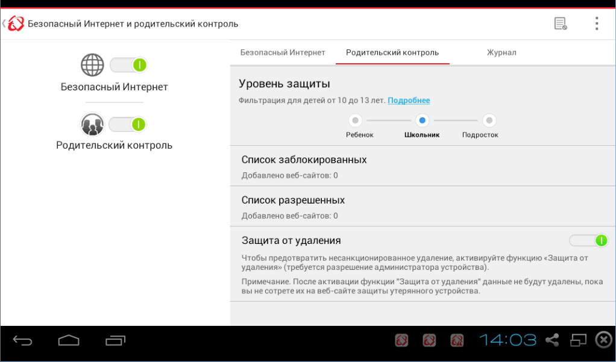Tap the home icon in the navigation bar
This screenshot has height=362, width=616.
click(x=68, y=340)
